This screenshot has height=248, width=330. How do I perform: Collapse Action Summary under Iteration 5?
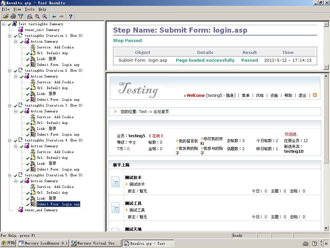[x=15, y=181]
